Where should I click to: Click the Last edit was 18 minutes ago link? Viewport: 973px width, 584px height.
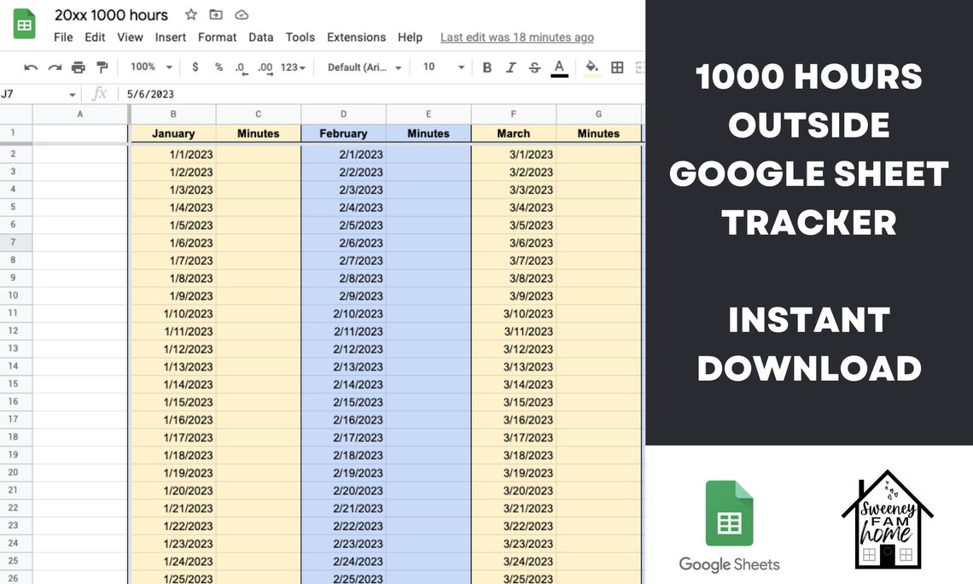point(516,38)
